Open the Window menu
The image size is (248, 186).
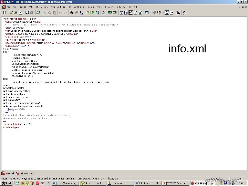127,7
